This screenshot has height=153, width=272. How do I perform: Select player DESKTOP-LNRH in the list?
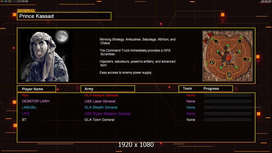pos(36,101)
